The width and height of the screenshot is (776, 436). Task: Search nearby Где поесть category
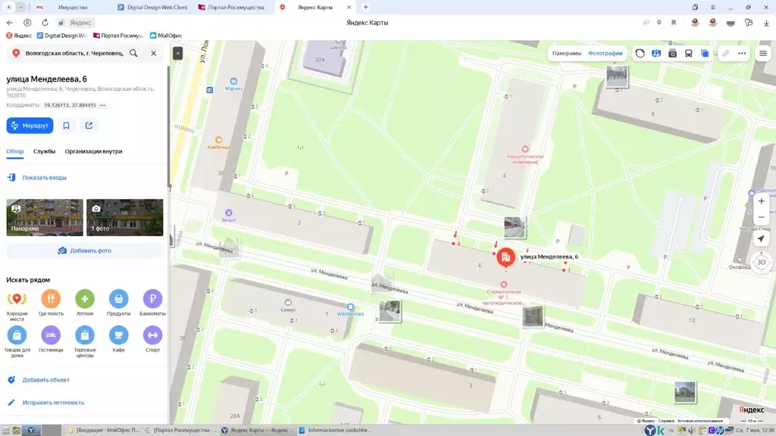click(51, 303)
